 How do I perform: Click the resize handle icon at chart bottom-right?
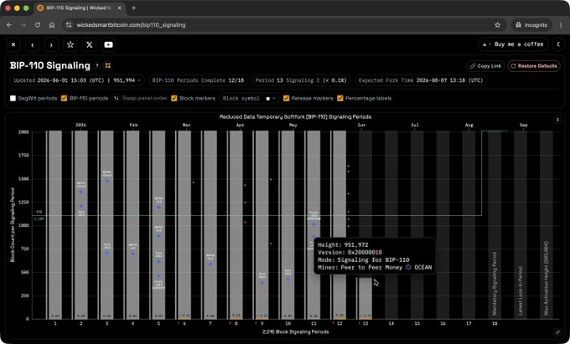tap(557, 331)
